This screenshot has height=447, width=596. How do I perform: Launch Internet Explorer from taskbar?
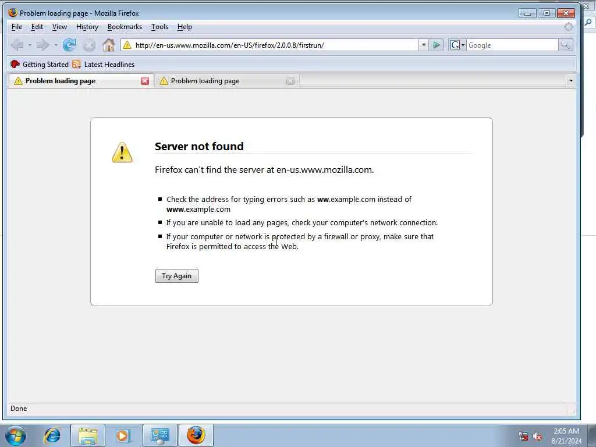coord(52,435)
